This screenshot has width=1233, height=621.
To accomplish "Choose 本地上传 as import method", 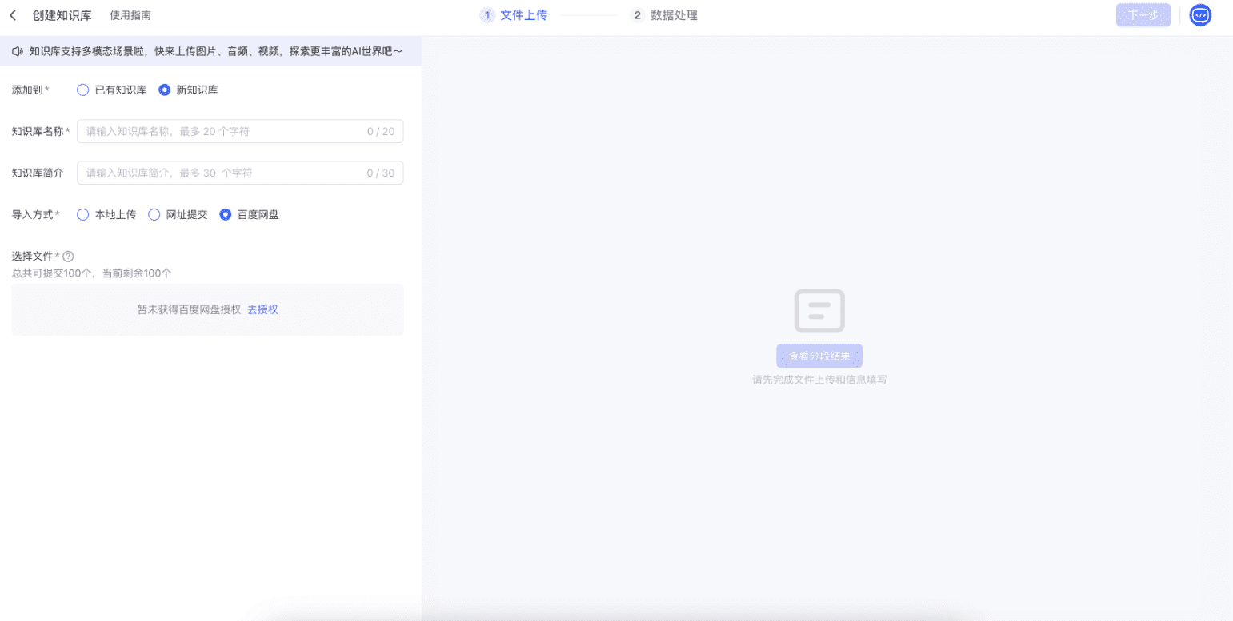I will point(82,215).
